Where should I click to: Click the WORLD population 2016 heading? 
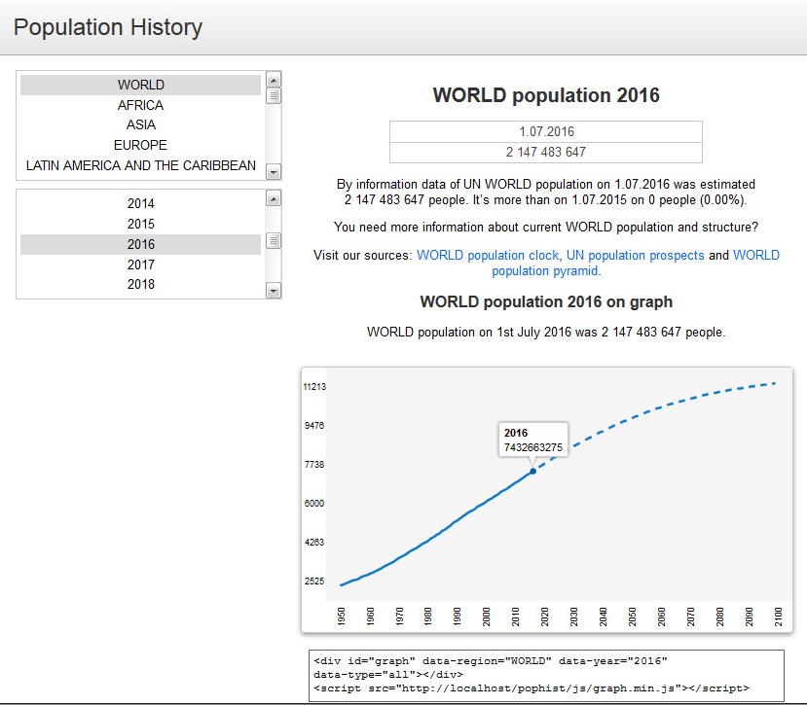point(546,95)
